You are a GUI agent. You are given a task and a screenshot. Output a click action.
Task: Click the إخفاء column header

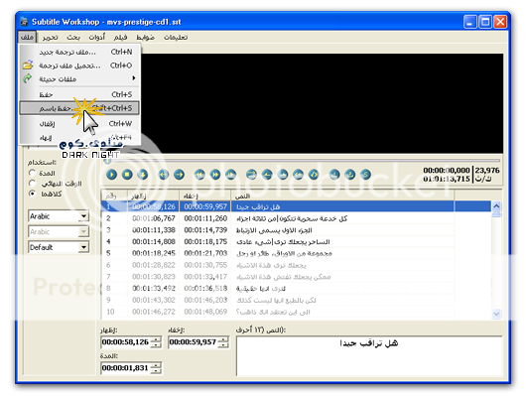[205, 196]
